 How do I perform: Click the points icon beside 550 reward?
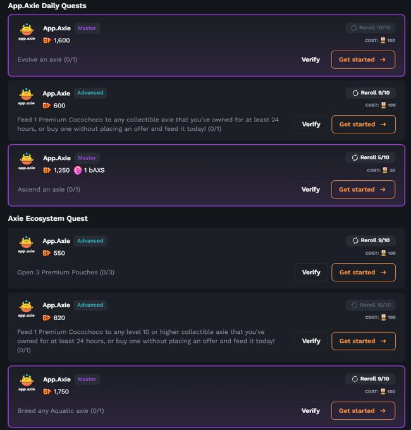click(x=46, y=253)
